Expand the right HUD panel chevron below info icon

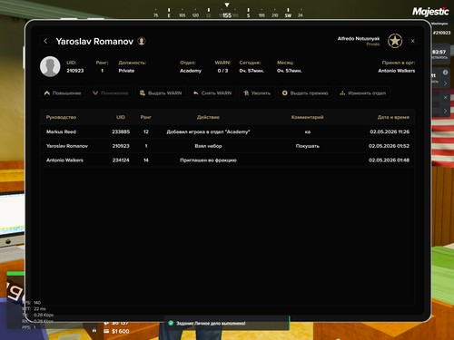tap(445, 83)
